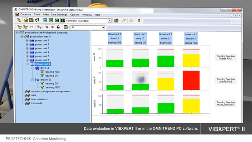The height and width of the screenshot is (142, 252).
Task: Select bearing DE under drive L1
Action: click(52, 76)
